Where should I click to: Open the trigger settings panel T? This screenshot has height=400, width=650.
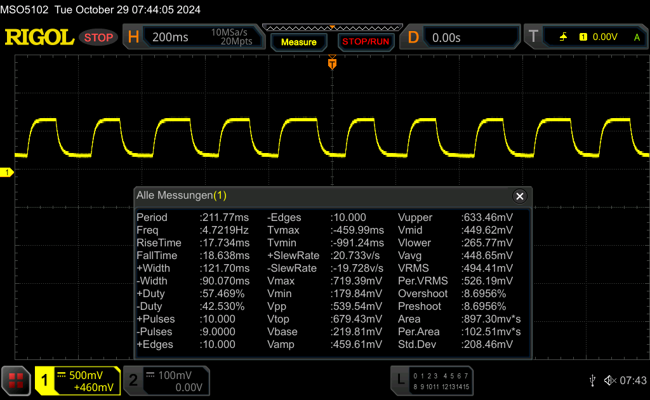534,37
